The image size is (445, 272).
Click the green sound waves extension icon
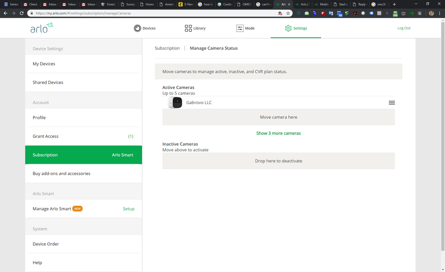click(x=412, y=13)
